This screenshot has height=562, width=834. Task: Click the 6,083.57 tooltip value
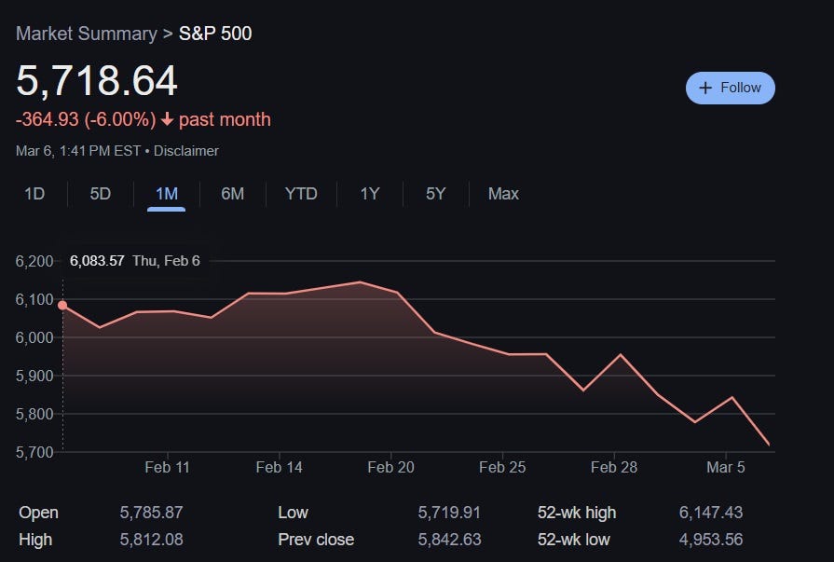tap(97, 261)
